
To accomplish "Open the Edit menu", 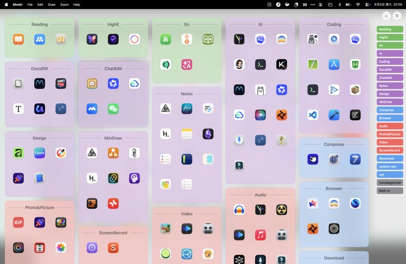I will coord(40,5).
